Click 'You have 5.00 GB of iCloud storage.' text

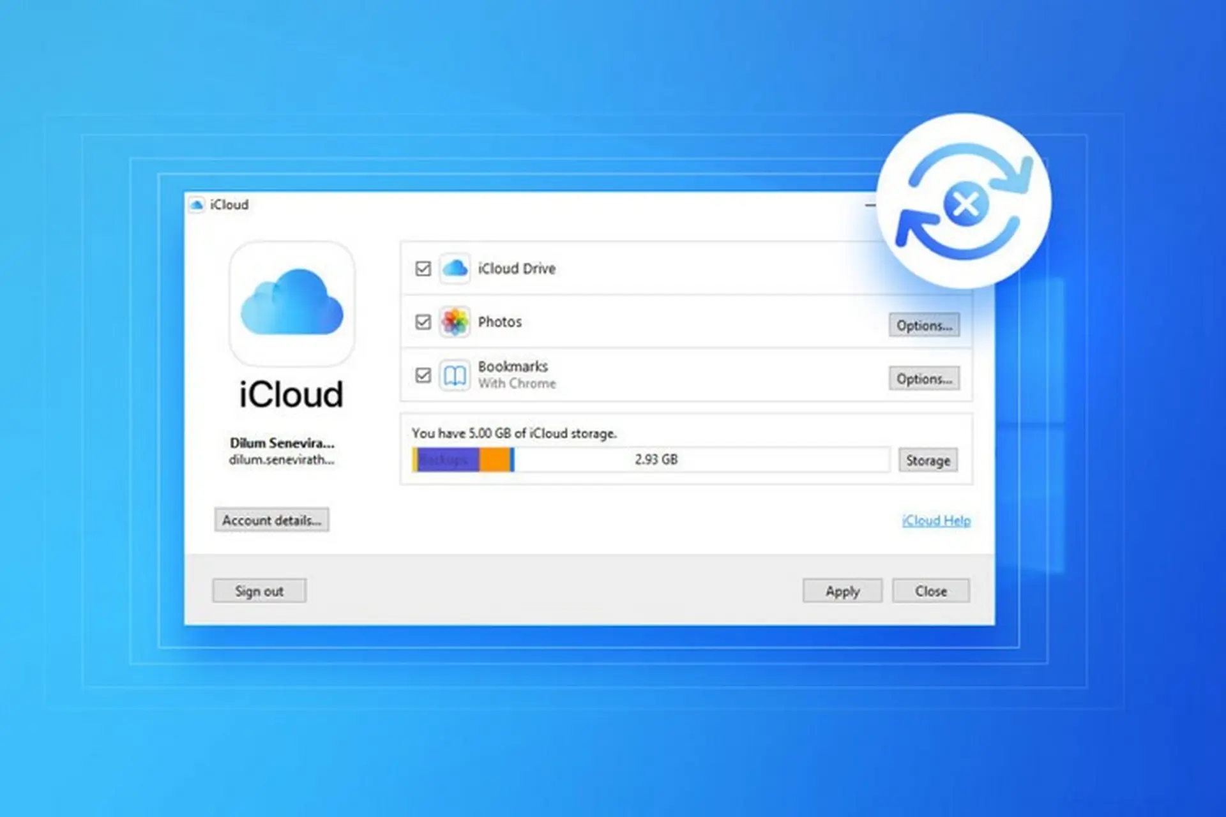(514, 433)
